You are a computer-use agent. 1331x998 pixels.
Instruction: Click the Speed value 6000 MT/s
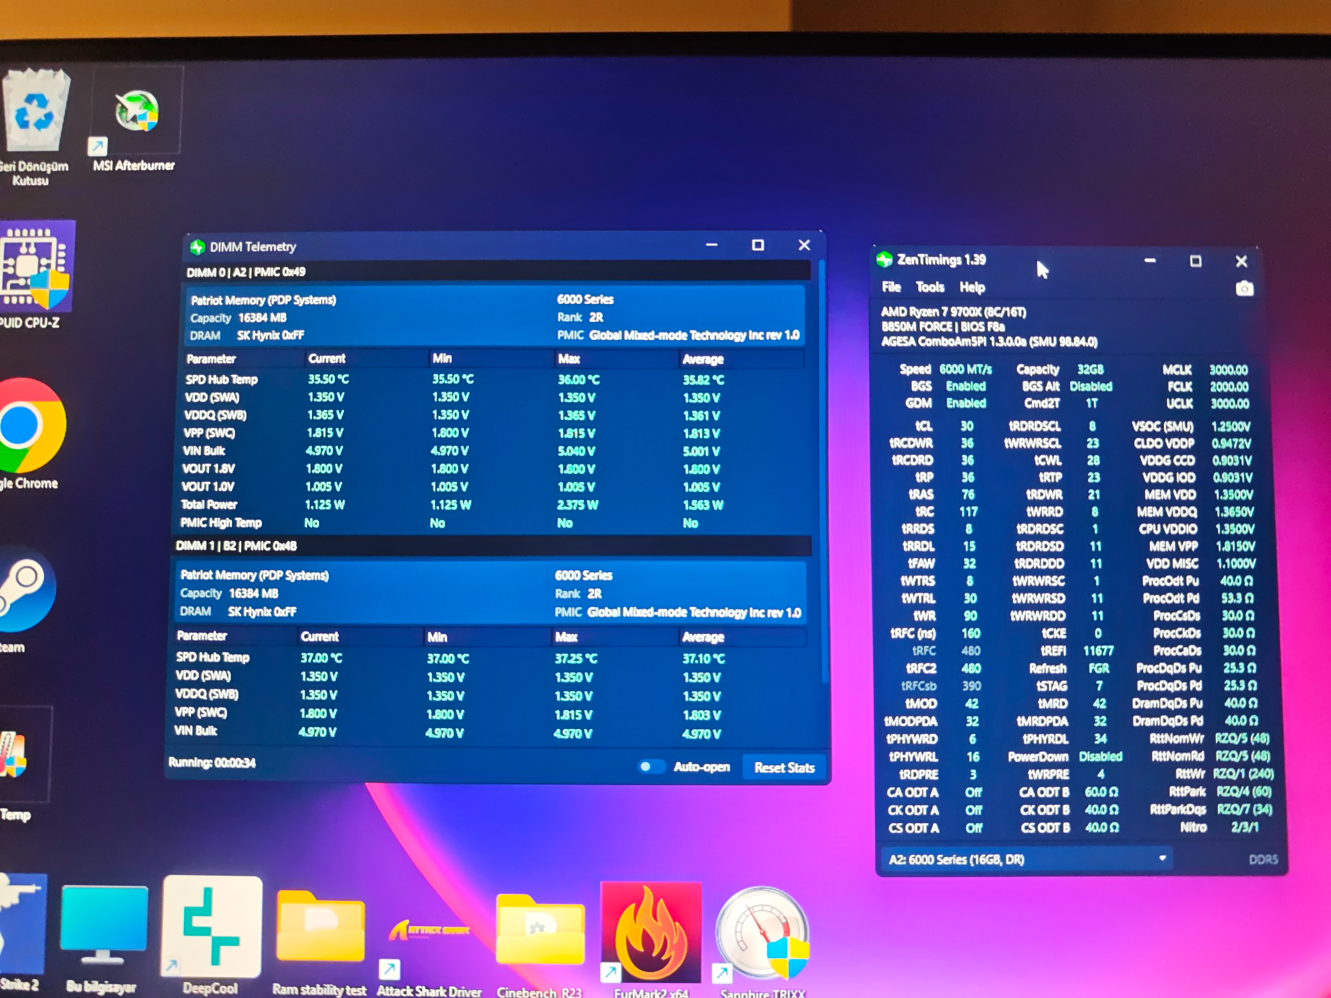[965, 369]
